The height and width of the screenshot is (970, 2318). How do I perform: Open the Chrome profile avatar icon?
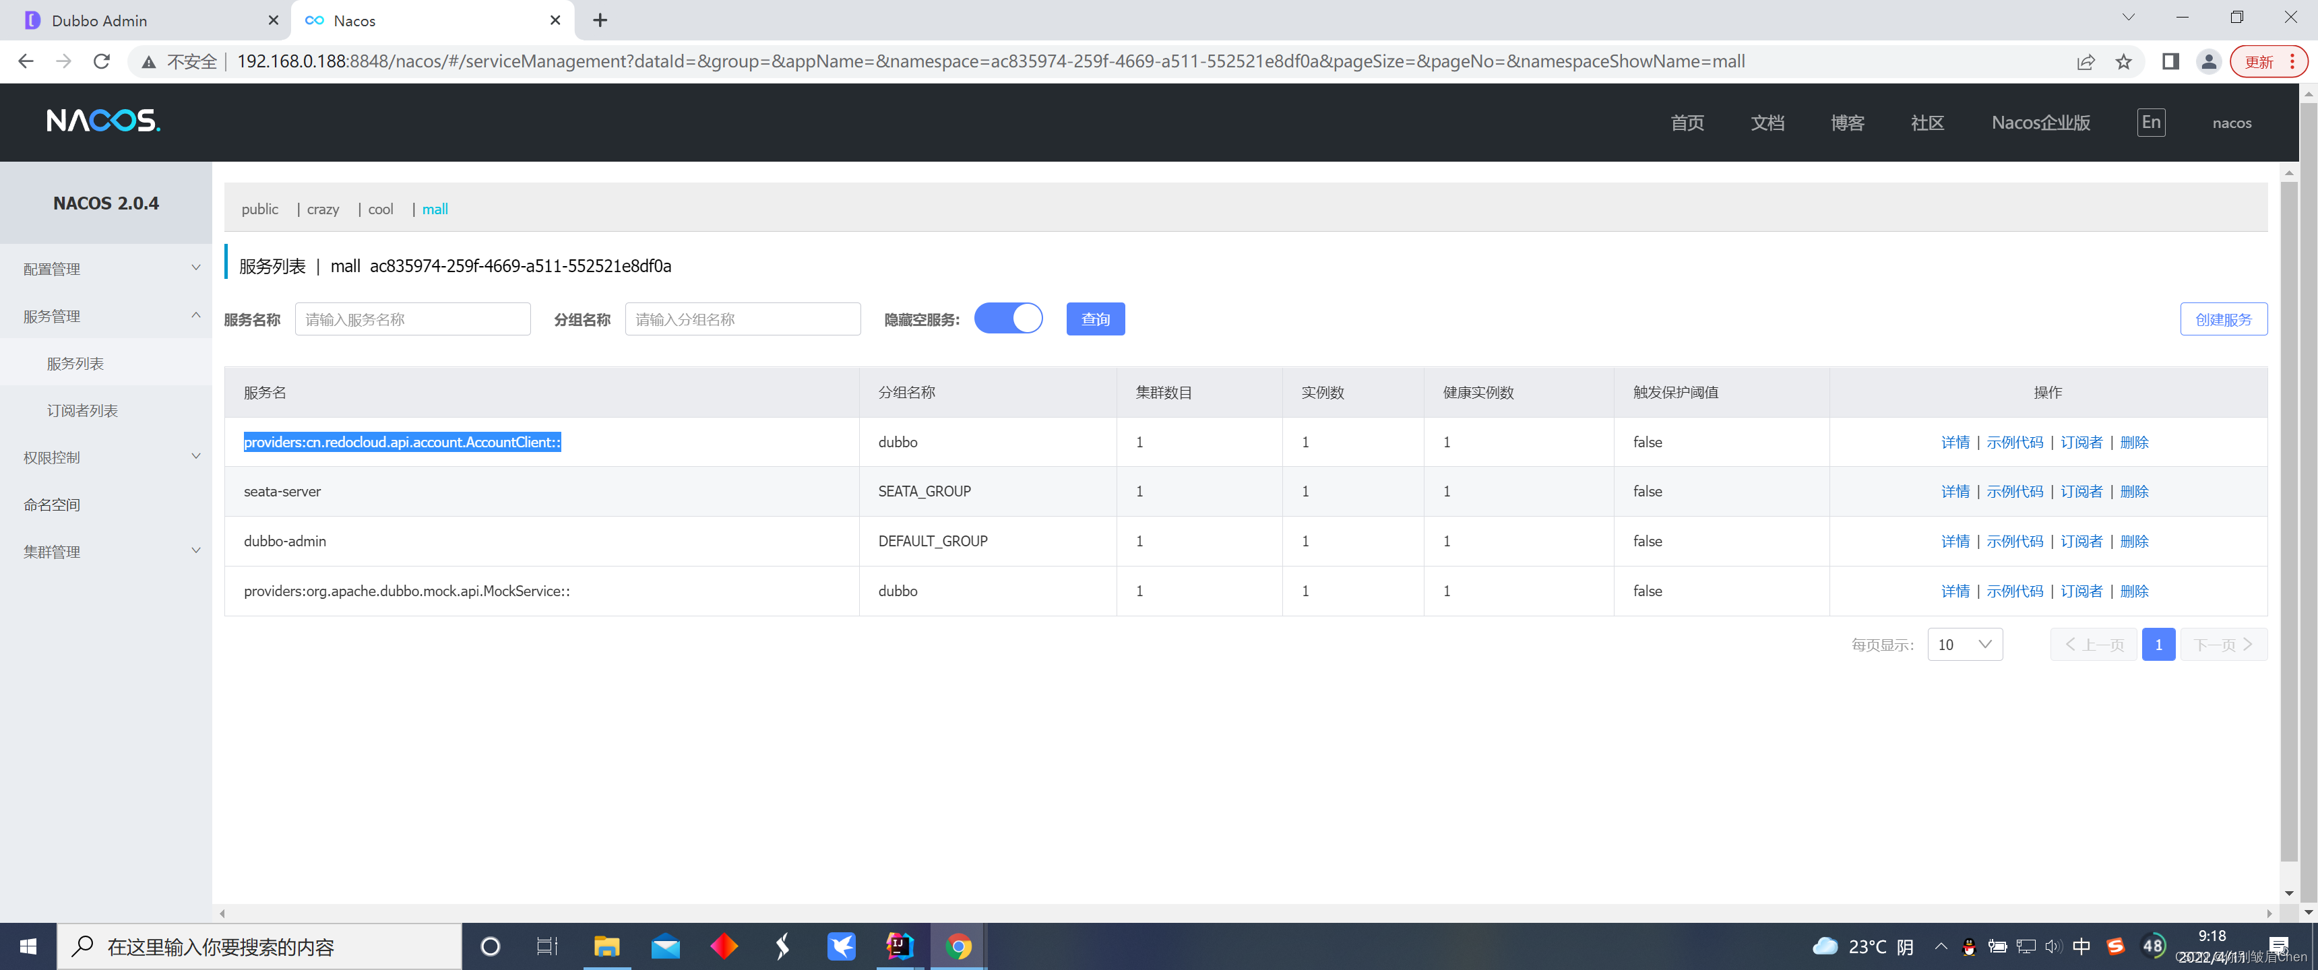tap(2208, 61)
